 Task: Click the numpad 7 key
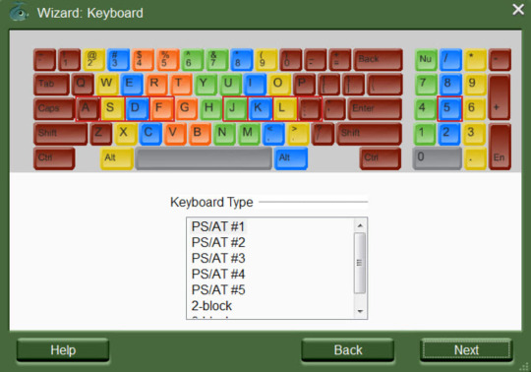[425, 84]
